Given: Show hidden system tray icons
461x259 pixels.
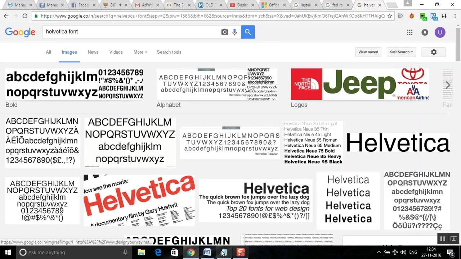Looking at the screenshot, I should pyautogui.click(x=379, y=252).
